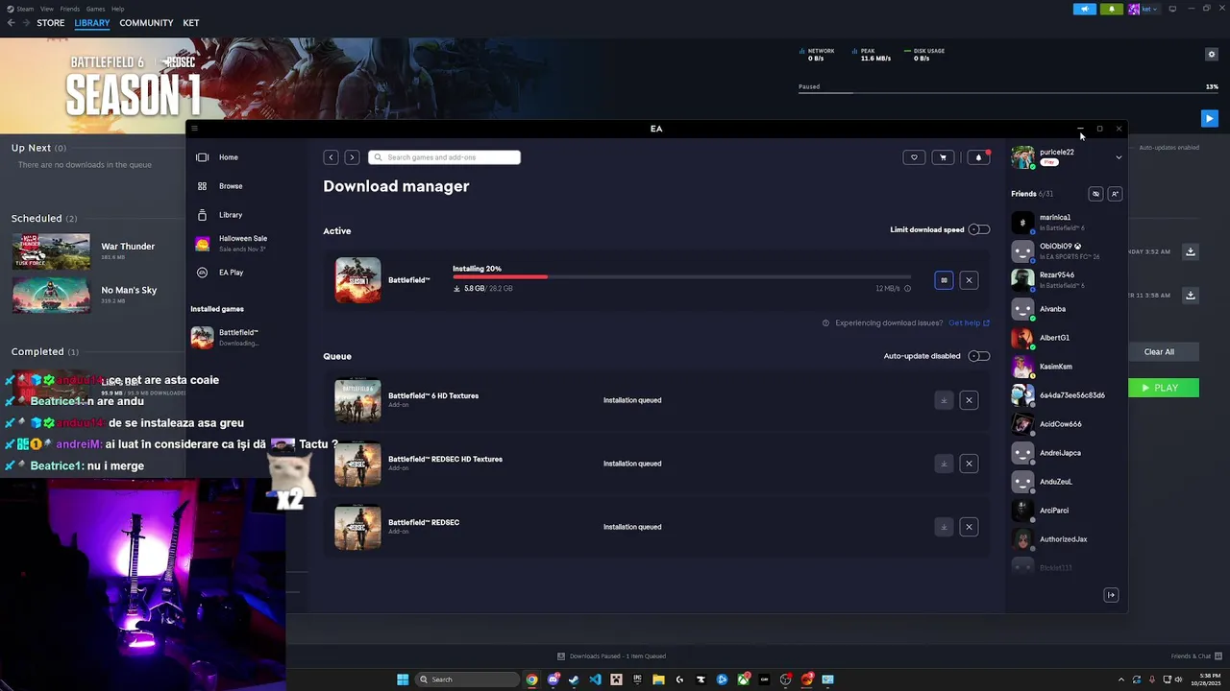Open View menu in Steam
Viewport: 1230px width, 691px height.
tap(47, 9)
